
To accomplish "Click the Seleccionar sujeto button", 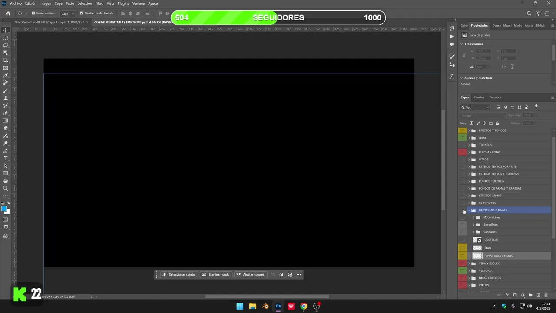I will pyautogui.click(x=179, y=275).
